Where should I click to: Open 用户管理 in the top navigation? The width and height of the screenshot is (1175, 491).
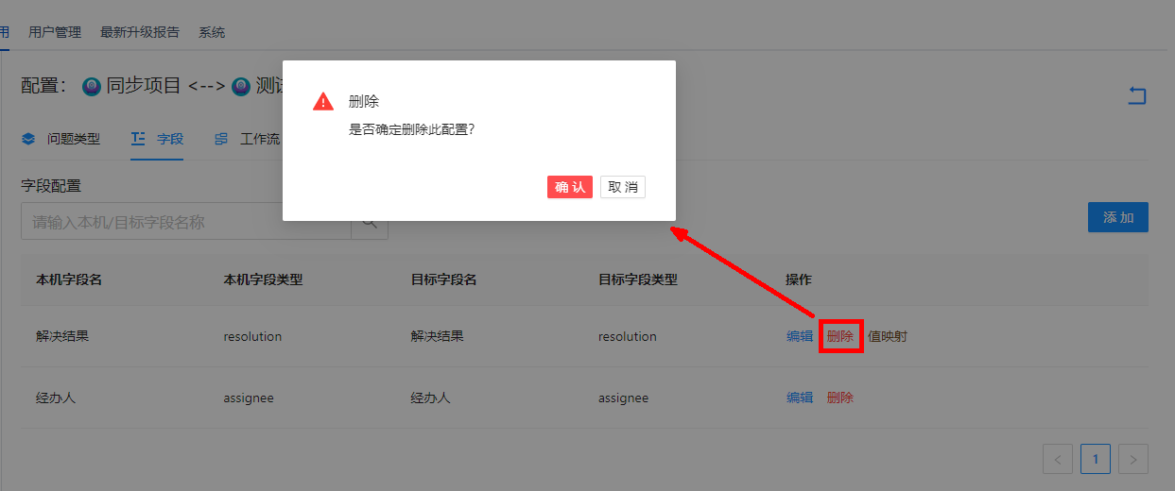(x=55, y=32)
